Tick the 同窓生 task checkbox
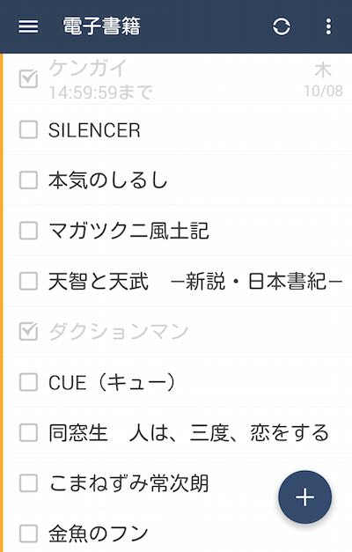This screenshot has width=352, height=552. tap(28, 432)
